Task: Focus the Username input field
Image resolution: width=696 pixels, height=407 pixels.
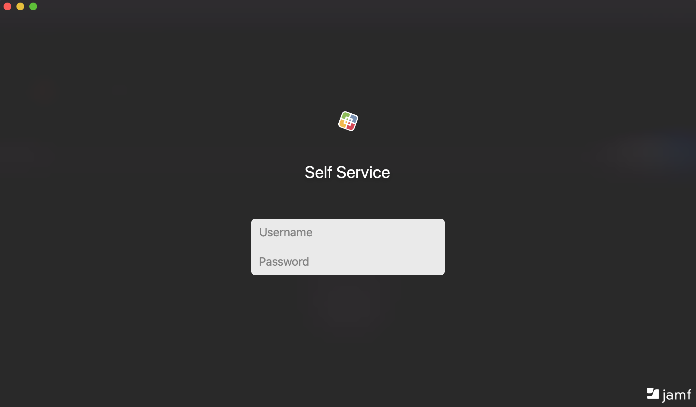Action: [348, 232]
